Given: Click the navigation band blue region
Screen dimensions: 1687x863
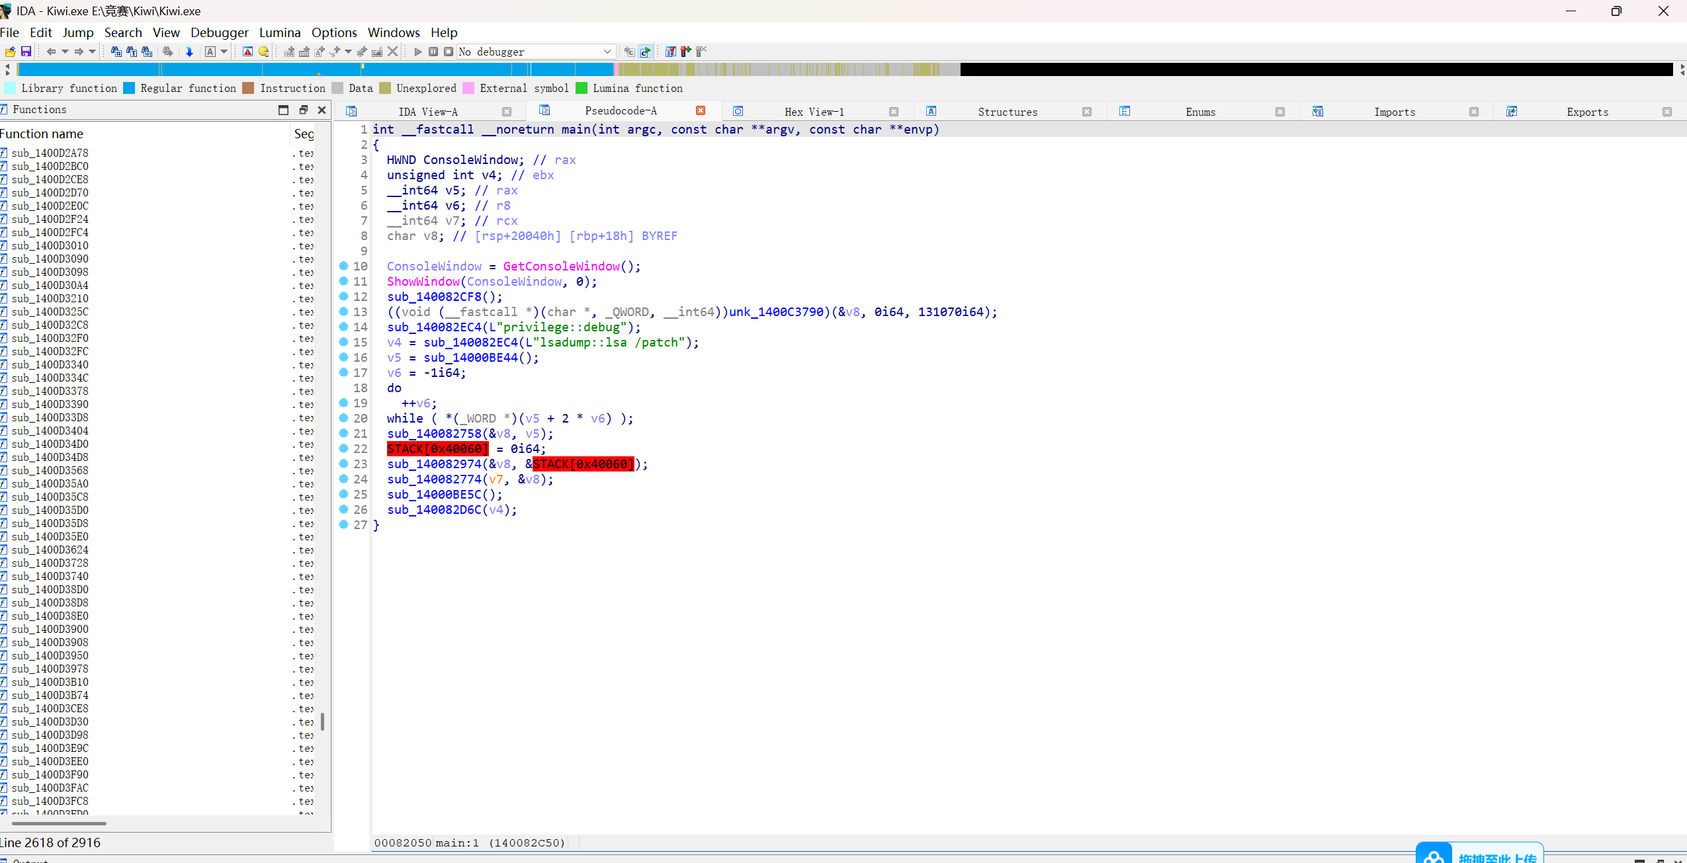Looking at the screenshot, I should tap(316, 69).
